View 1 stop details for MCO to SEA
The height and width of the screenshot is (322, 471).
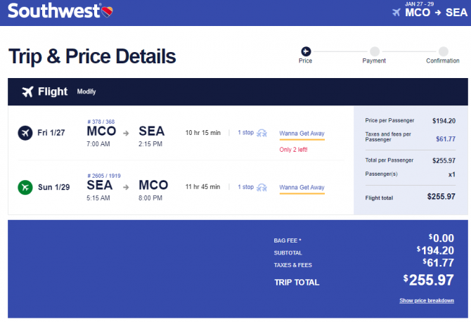coord(246,132)
